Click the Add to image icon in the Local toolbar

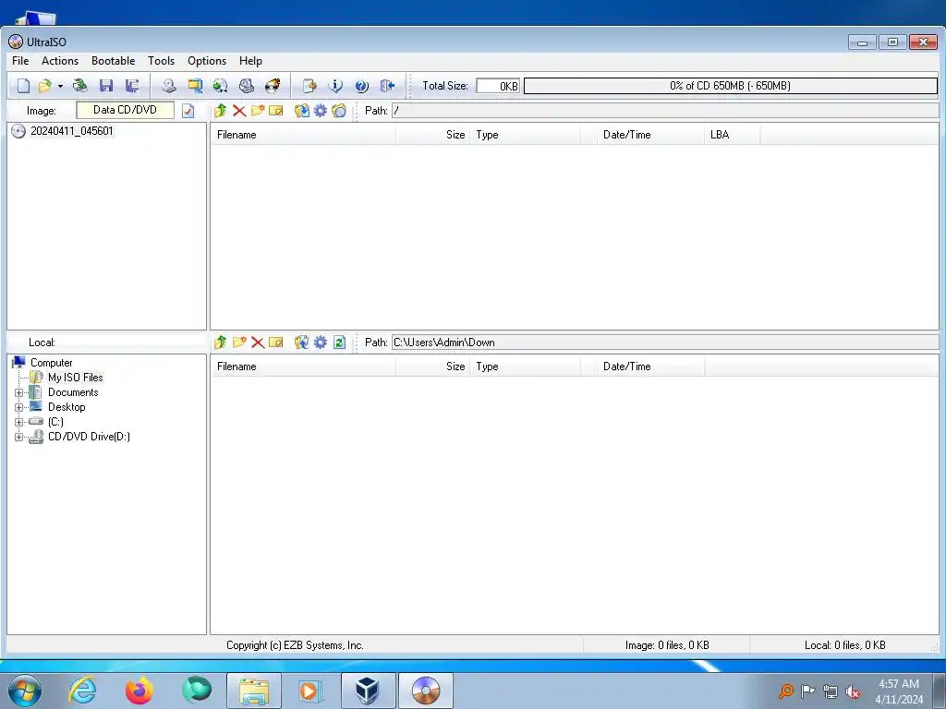[x=302, y=342]
